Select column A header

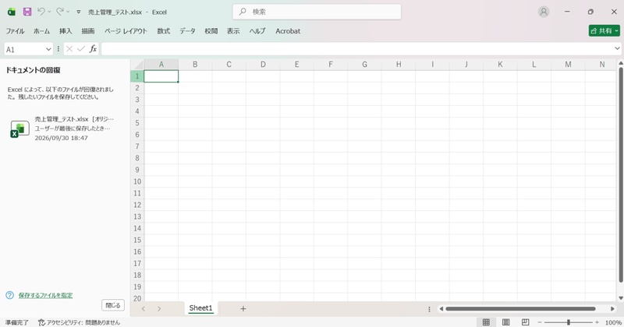[161, 65]
